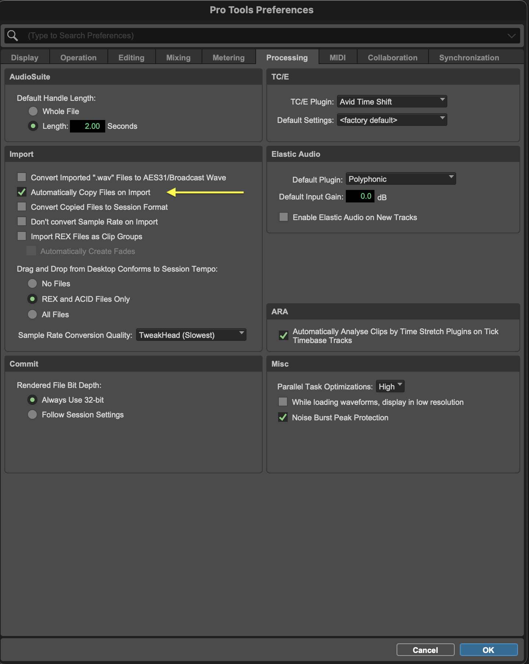Toggle Noise Burst Peak Protection

coord(283,417)
